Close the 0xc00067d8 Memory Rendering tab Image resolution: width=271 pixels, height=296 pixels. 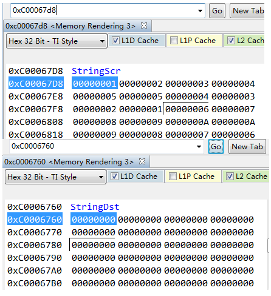pyautogui.click(x=144, y=25)
